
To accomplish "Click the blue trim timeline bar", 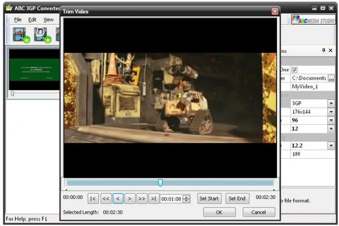I will pyautogui.click(x=169, y=183).
